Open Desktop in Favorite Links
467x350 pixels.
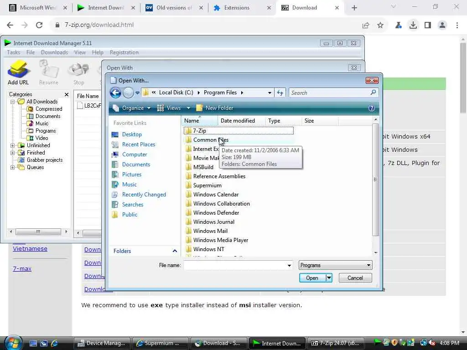[x=132, y=134]
